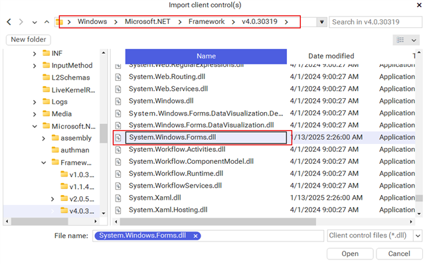This screenshot has height=264, width=425.
Task: Sort by the Name column header
Action: pos(206,56)
